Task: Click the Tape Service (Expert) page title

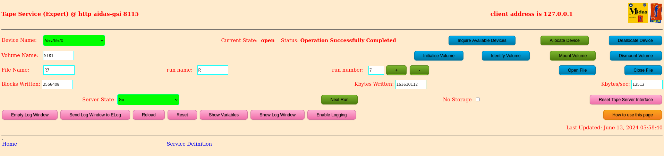Action: click(70, 14)
